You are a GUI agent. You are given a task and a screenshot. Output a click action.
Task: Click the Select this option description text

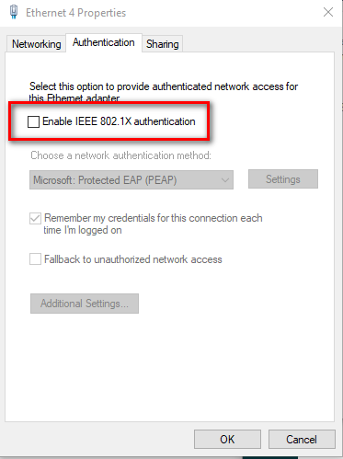click(164, 92)
